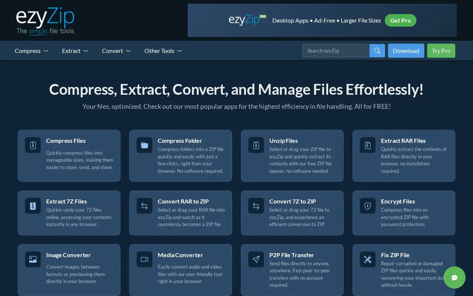The height and width of the screenshot is (296, 473).
Task: Click the Extract 7Z Files icon
Action: [x=33, y=206]
